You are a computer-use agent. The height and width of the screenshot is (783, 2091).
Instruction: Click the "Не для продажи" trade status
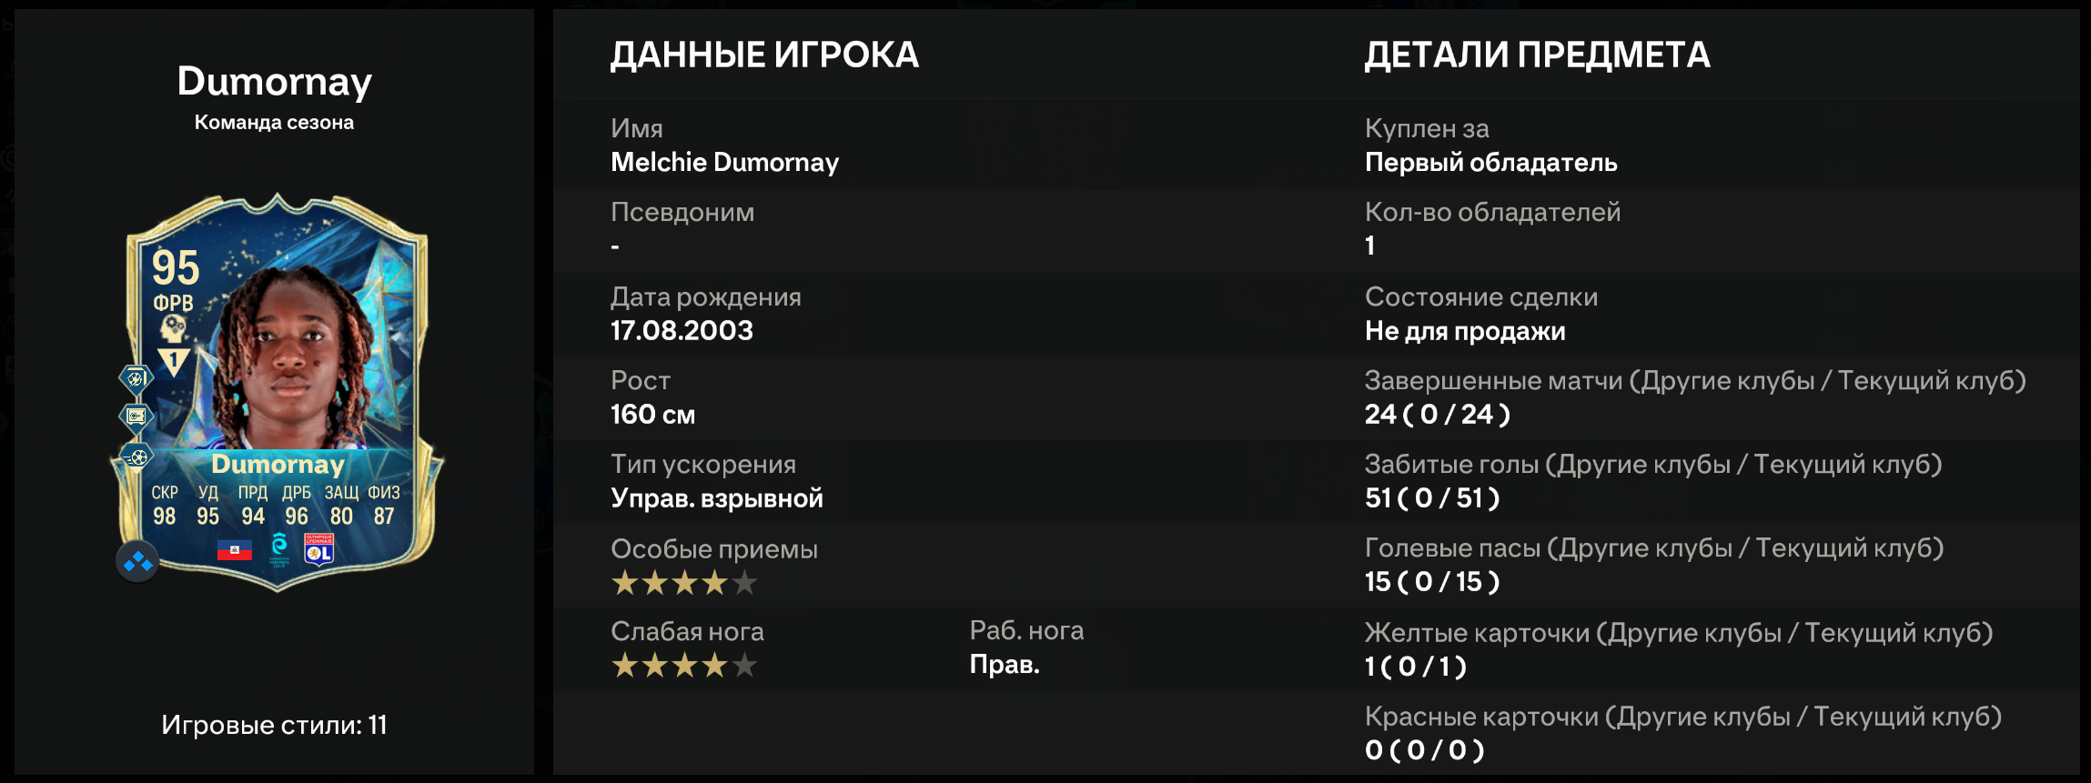(1464, 332)
